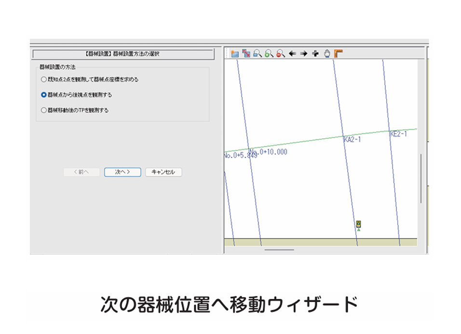Click the horizontal scrollbar below the map
The image size is (461, 334).
[279, 250]
